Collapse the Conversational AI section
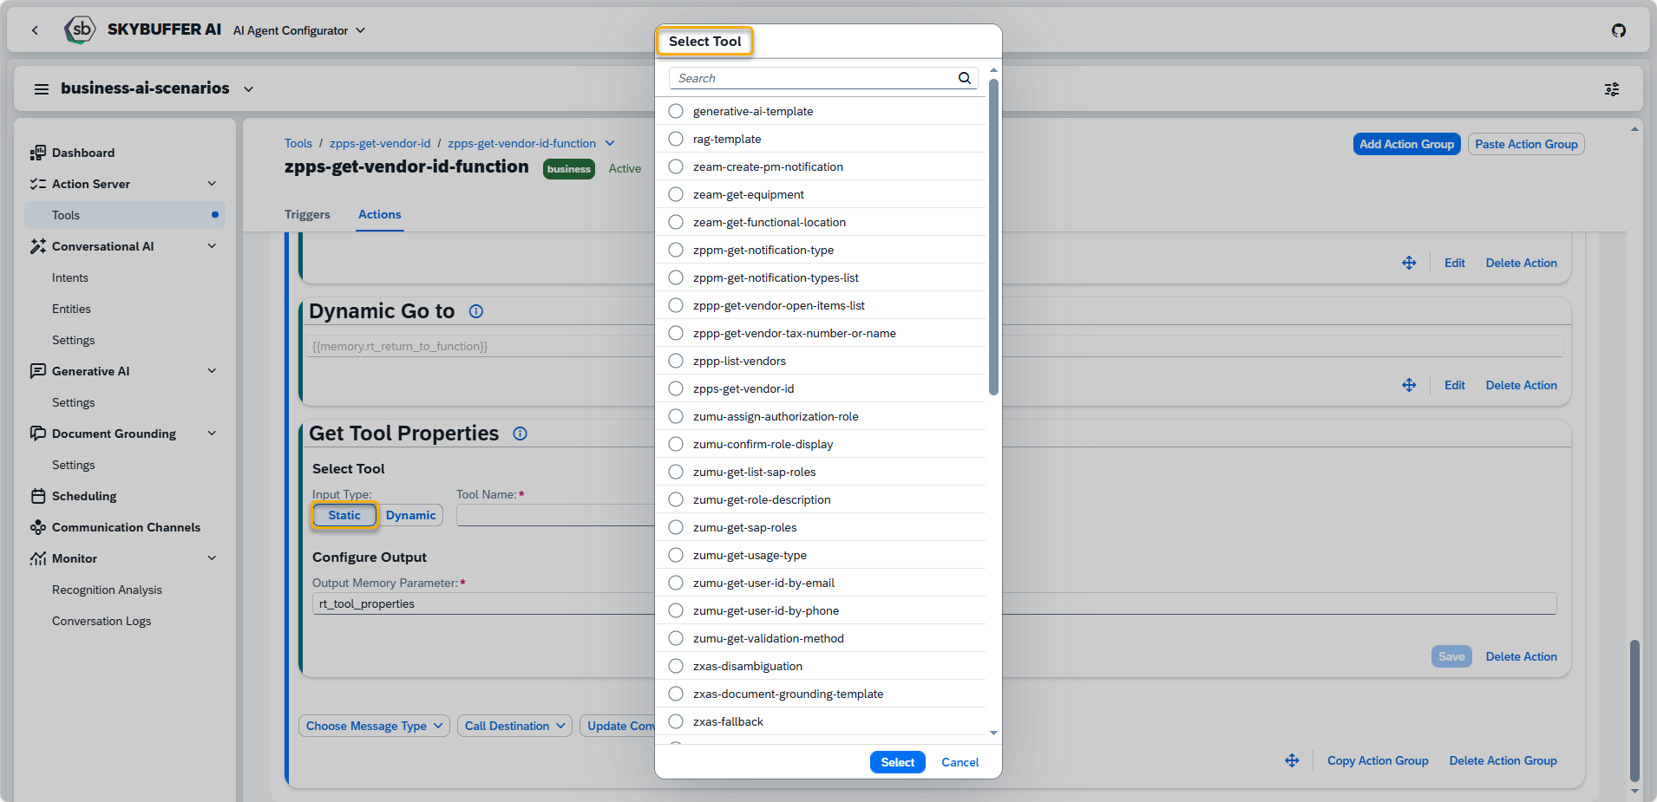Screen dimensions: 1657x802 (212, 246)
